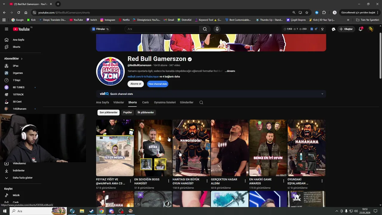
Task: Click the vidIQ trophy icon in header
Action: tap(322, 29)
